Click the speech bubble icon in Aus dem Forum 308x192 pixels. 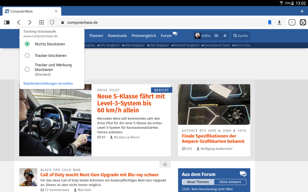[x=243, y=174]
